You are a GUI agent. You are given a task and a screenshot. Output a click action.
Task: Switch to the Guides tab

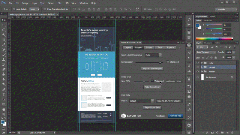149,48
